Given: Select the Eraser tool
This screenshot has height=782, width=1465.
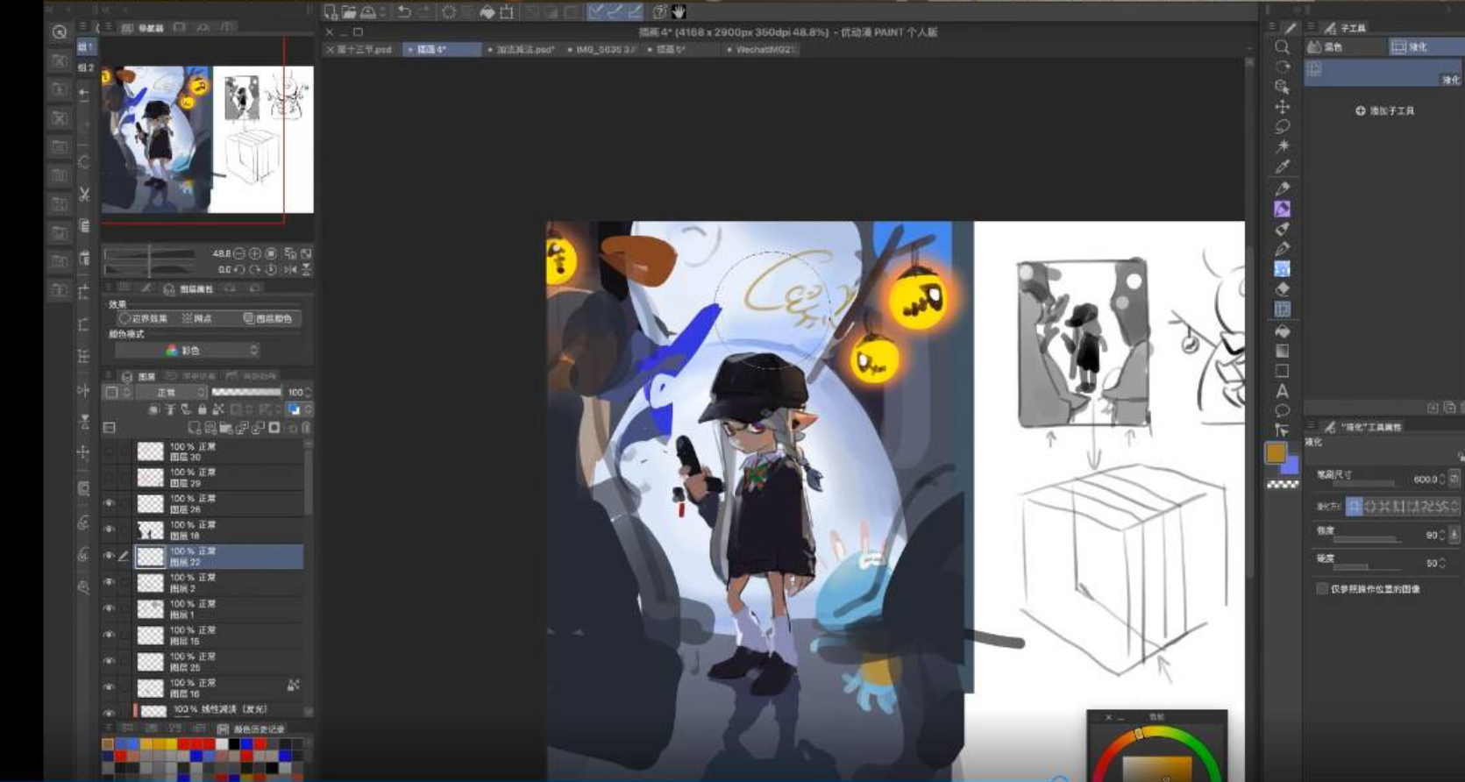Looking at the screenshot, I should 1282,288.
